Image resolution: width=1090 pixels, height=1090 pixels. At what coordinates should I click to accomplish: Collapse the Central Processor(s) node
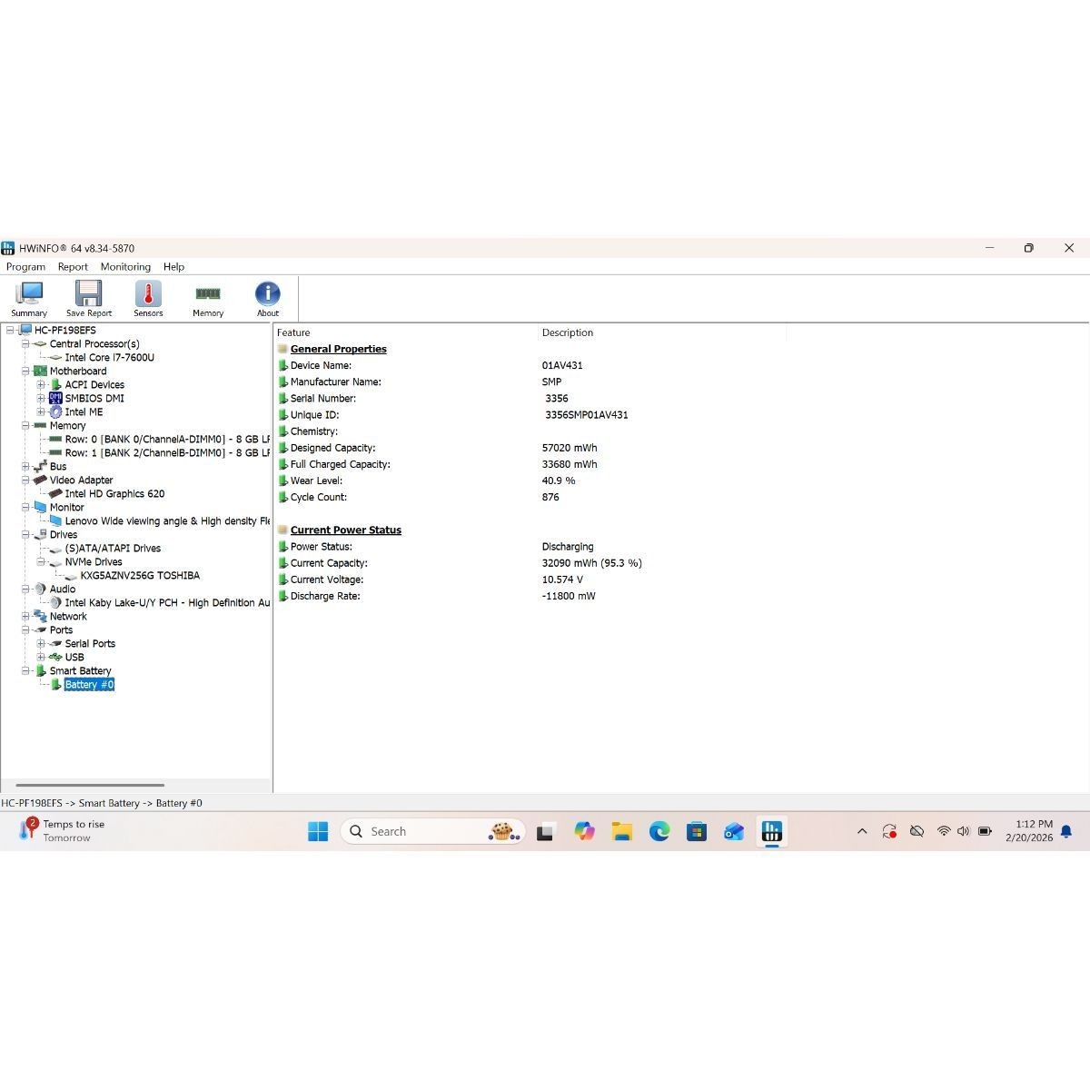(x=26, y=343)
